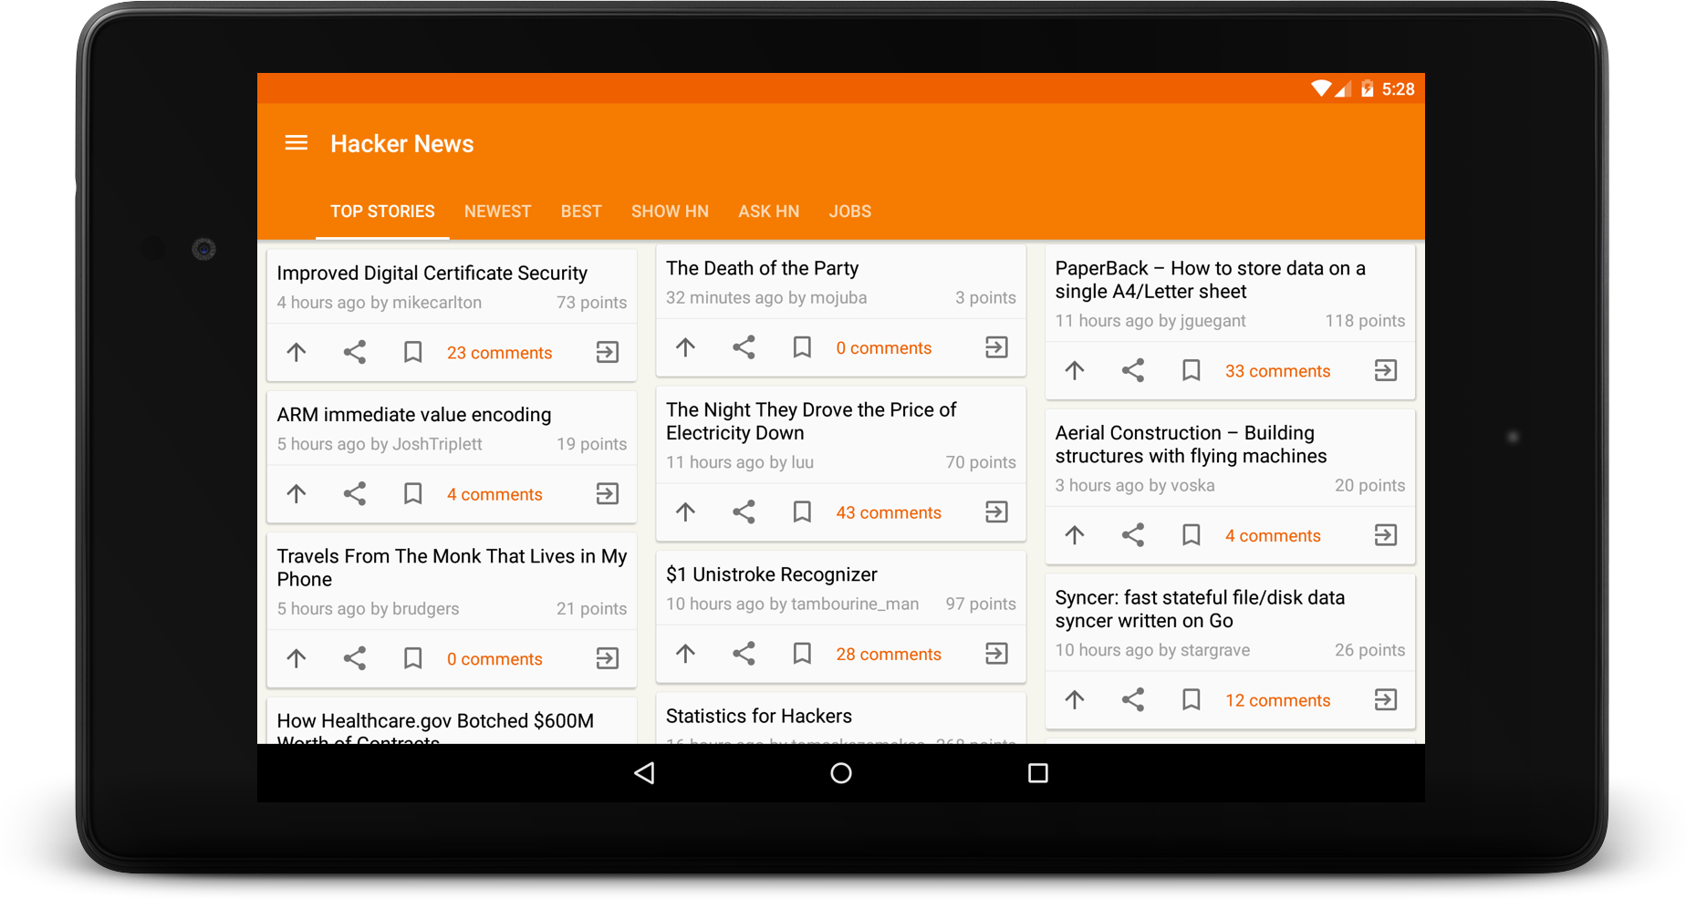Screen dimensions: 1686x899
Task: Switch to the Newest tab
Action: coord(497,212)
